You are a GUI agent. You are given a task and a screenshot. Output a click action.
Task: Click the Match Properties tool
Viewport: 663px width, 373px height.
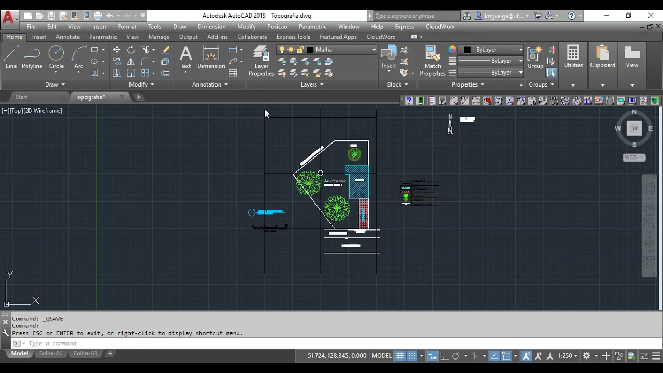pos(433,61)
